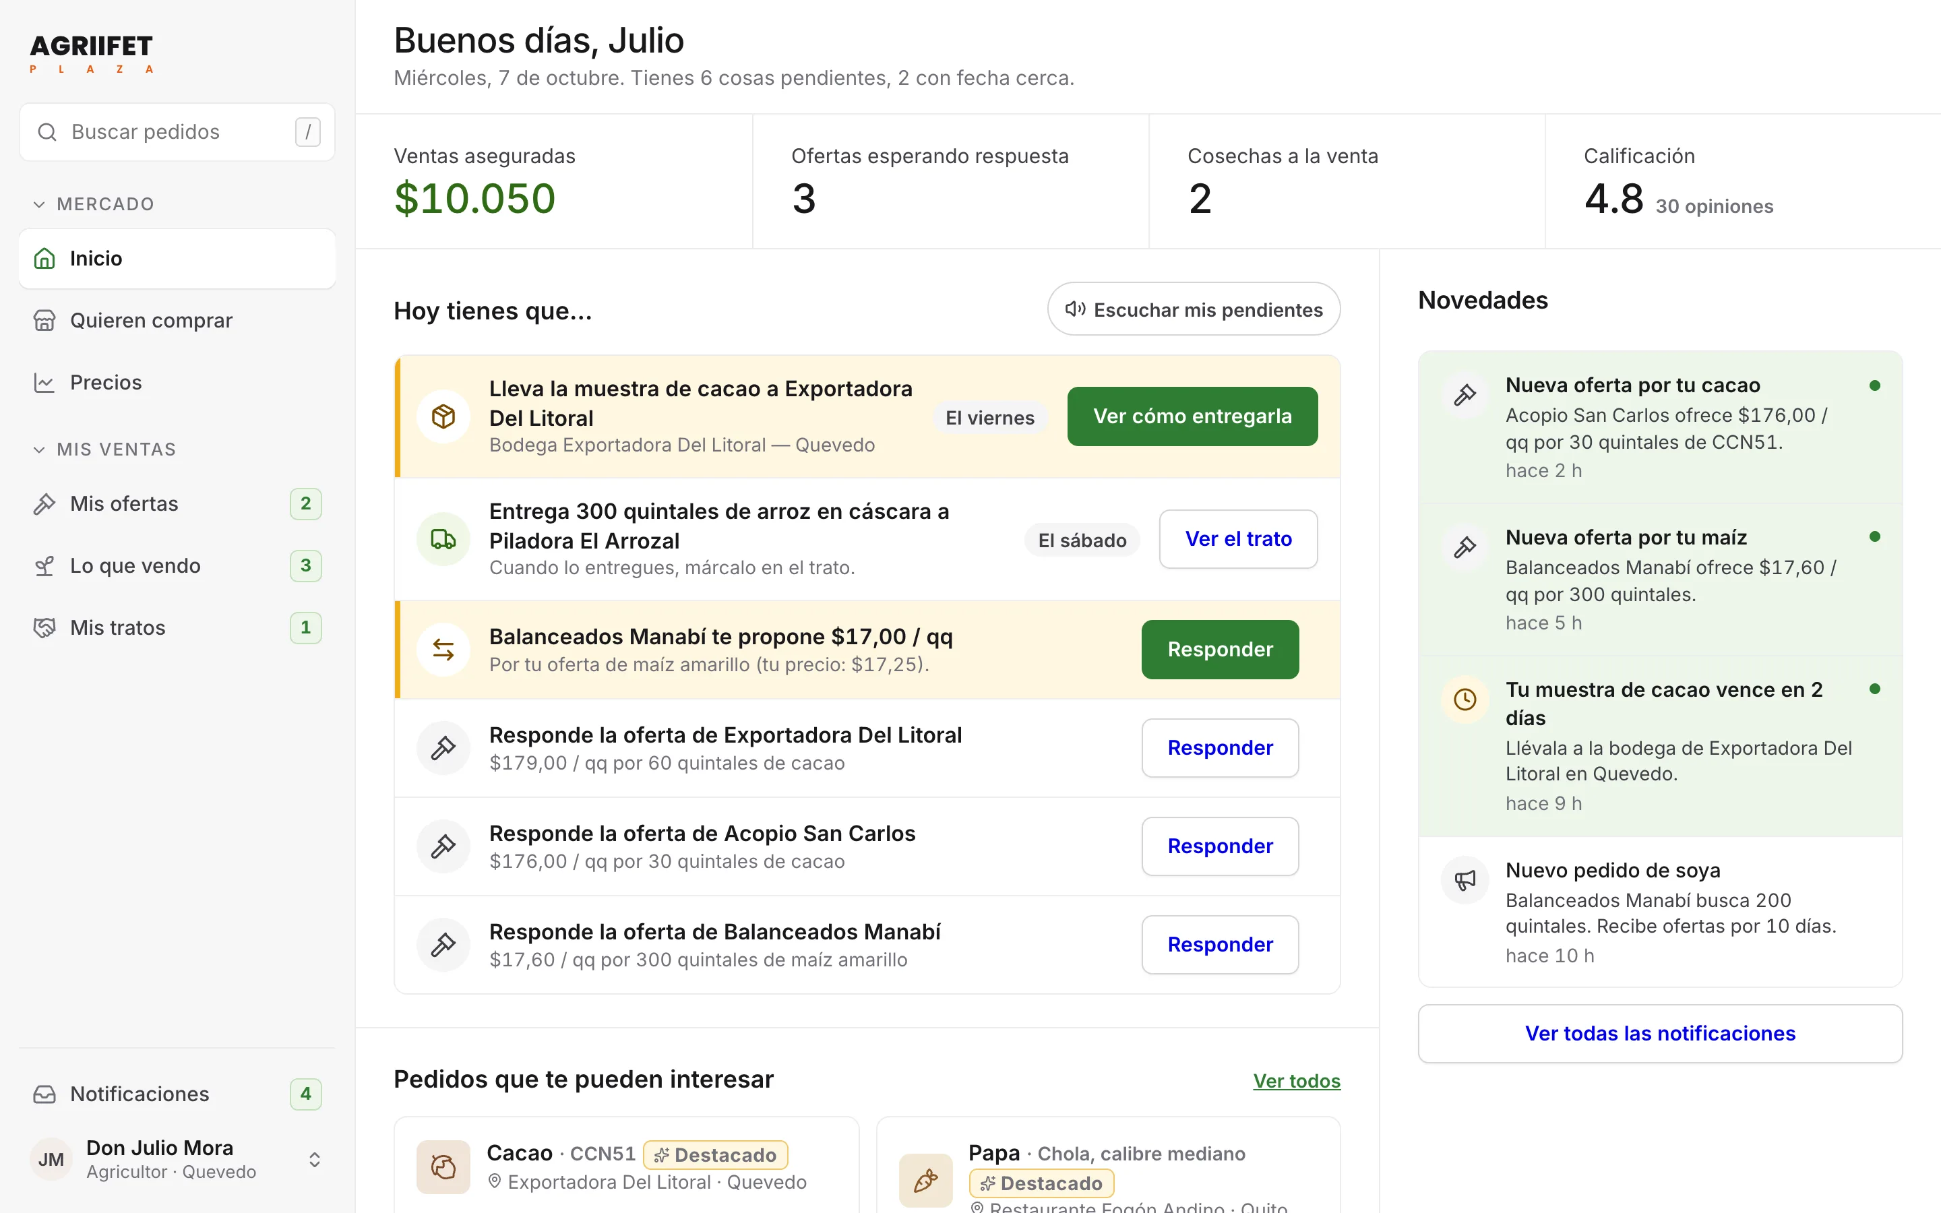Screen dimensions: 1941x1213
Task: Click the JM avatar in the sidebar
Action: [51, 1159]
